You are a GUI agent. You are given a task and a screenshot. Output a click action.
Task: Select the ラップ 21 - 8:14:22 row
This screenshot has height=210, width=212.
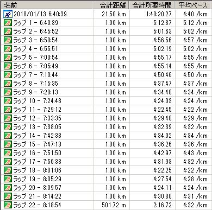[x=106, y=196]
